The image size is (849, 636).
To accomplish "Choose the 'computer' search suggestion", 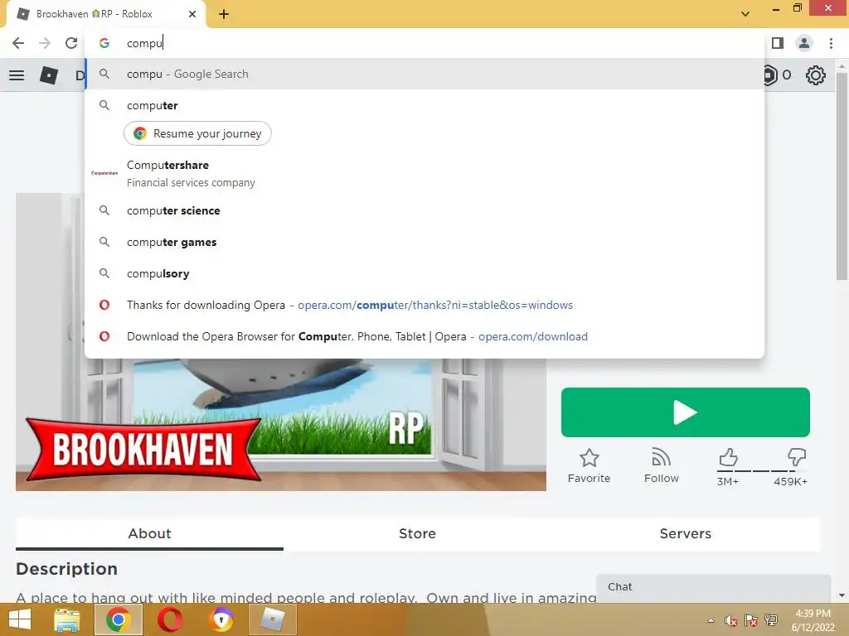I will 424,105.
